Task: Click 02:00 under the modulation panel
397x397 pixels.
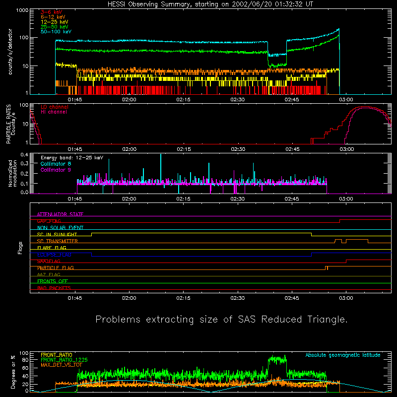Action: point(129,199)
